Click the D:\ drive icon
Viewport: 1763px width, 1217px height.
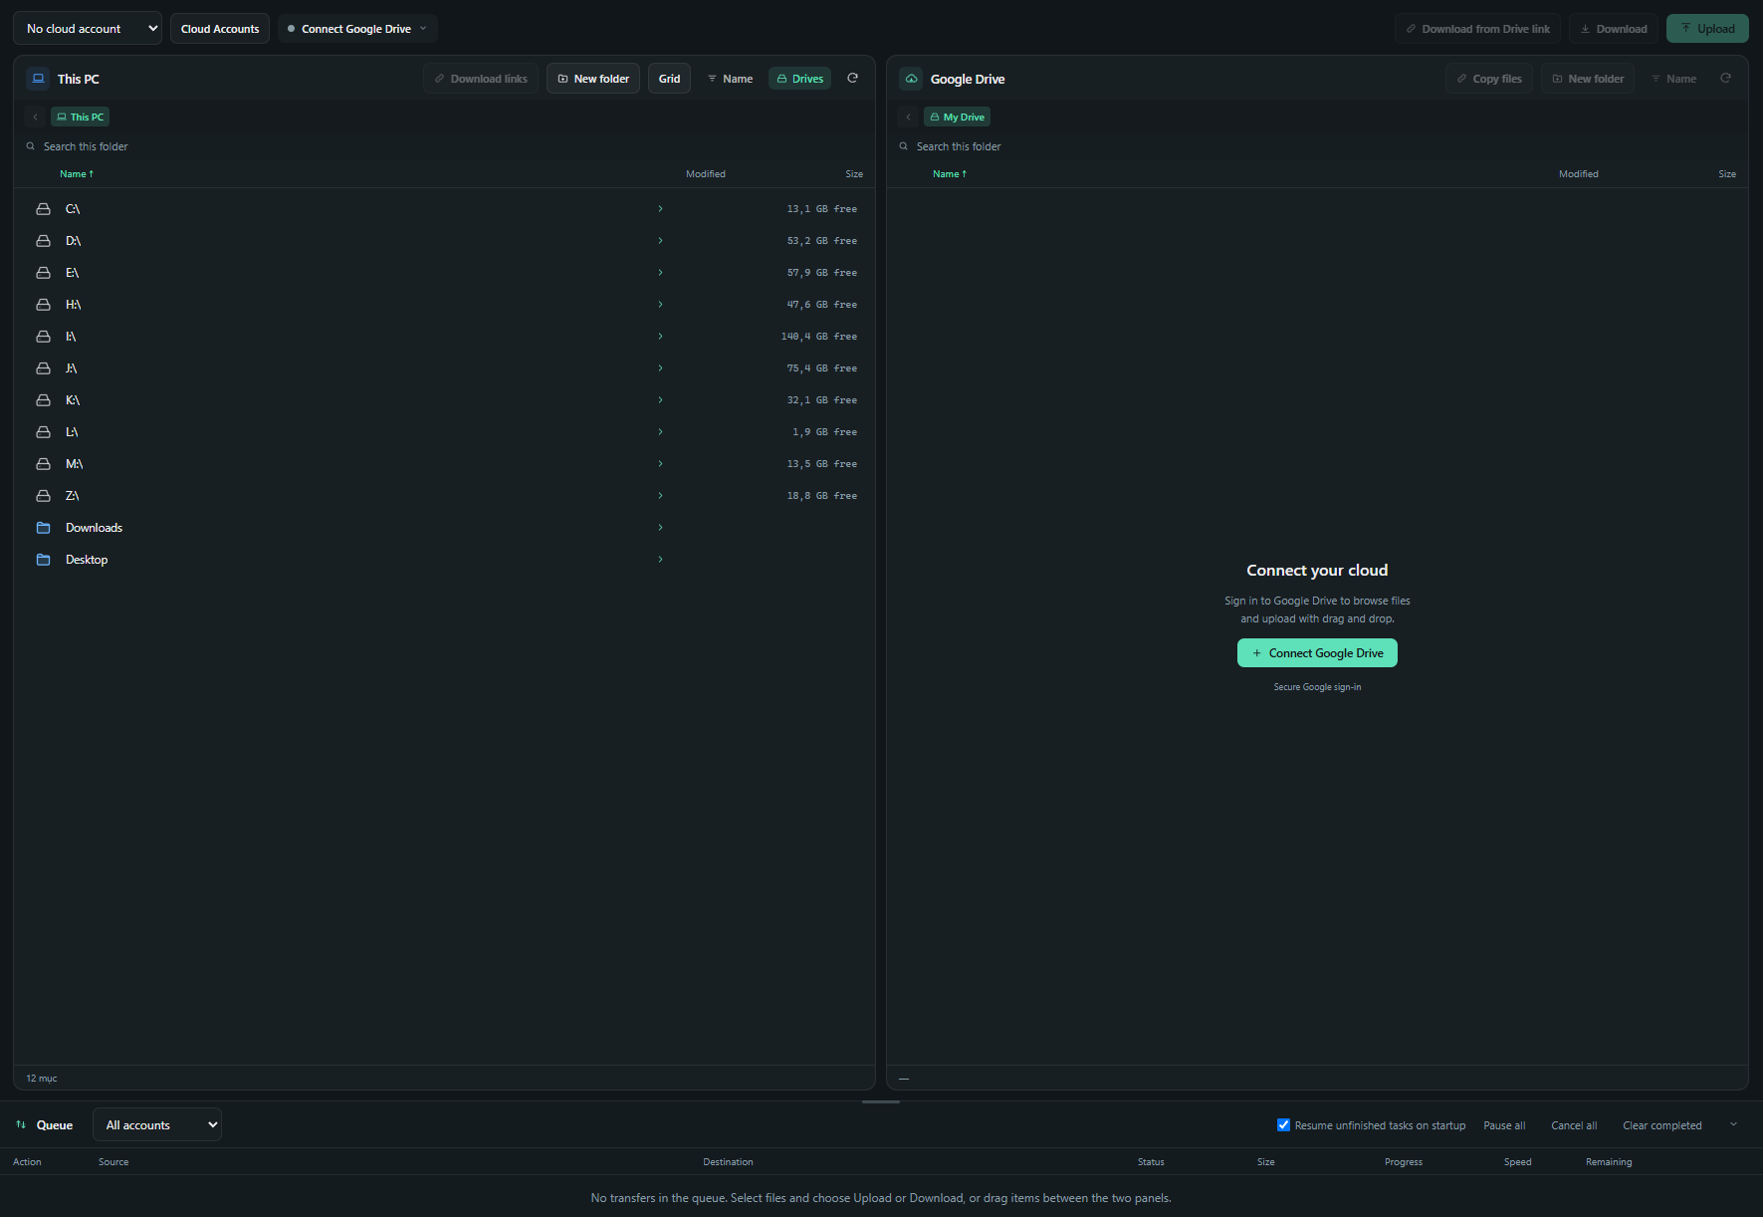point(43,241)
